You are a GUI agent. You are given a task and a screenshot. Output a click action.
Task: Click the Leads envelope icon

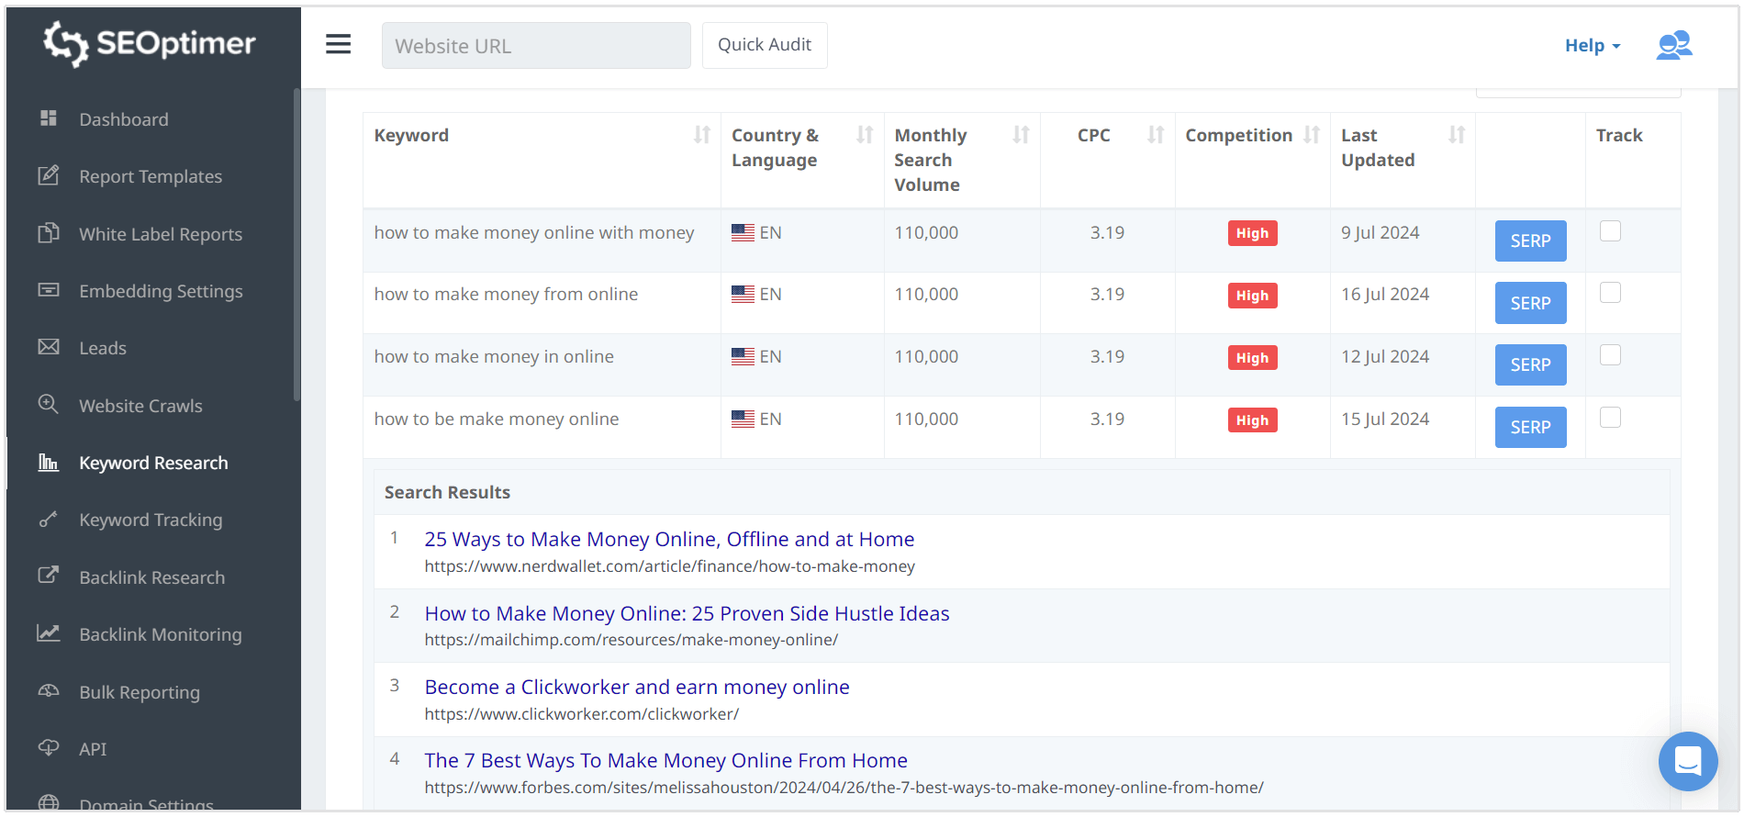(x=49, y=347)
